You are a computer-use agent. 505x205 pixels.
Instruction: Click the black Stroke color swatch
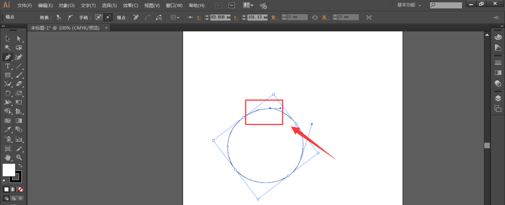[x=18, y=179]
